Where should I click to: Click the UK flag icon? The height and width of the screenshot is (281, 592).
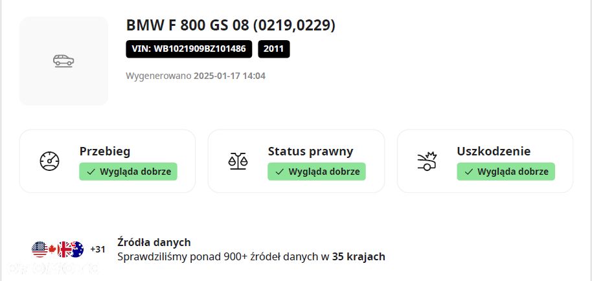[x=64, y=249]
